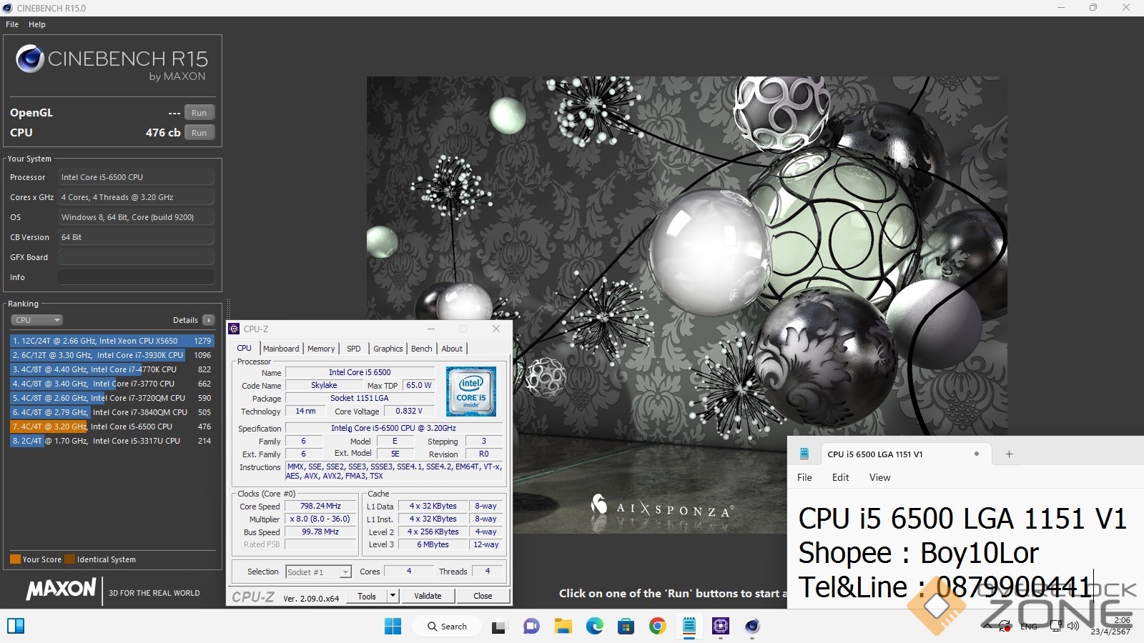Switch to the SPD tab in CPU-Z

tap(354, 349)
